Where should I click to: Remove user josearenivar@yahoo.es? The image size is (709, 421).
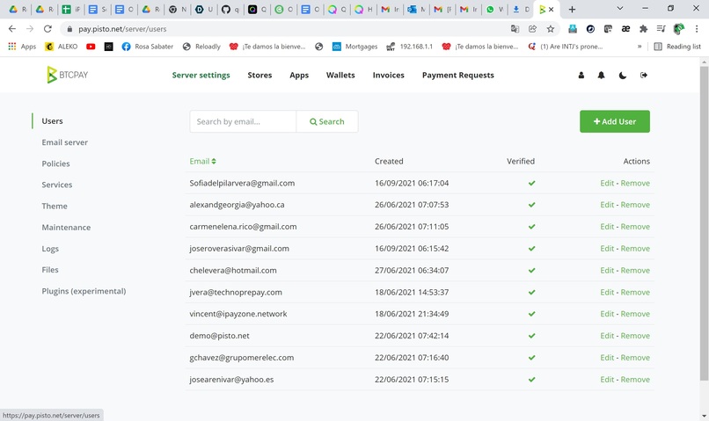pos(635,380)
